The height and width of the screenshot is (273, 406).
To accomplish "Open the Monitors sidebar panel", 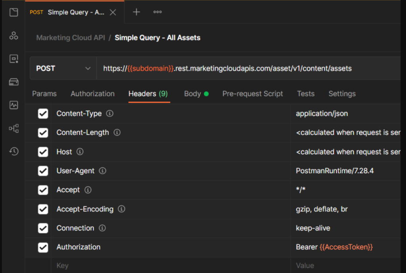I will coord(13,105).
